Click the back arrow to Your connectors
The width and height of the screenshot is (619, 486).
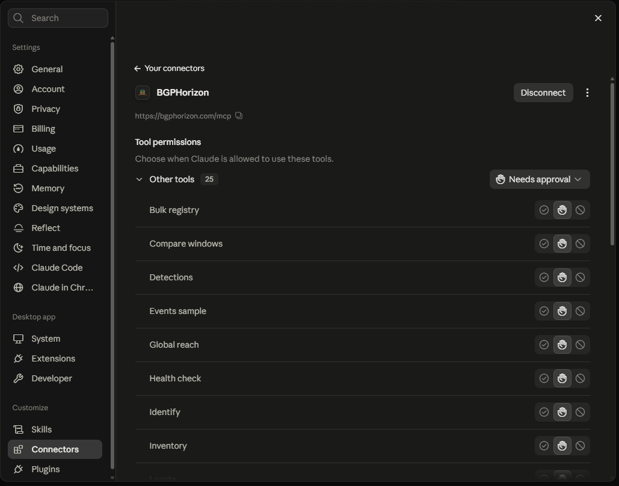[137, 69]
